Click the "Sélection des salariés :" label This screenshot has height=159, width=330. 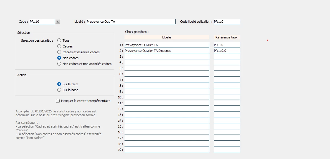37,40
